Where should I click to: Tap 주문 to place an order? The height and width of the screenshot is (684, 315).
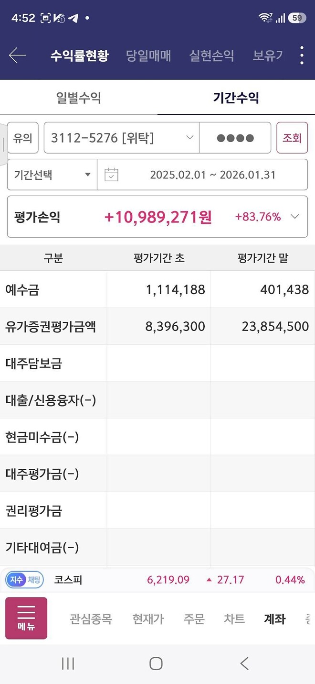(194, 618)
